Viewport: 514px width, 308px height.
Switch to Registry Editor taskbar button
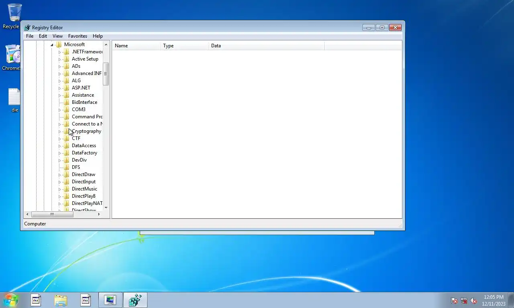pyautogui.click(x=135, y=300)
